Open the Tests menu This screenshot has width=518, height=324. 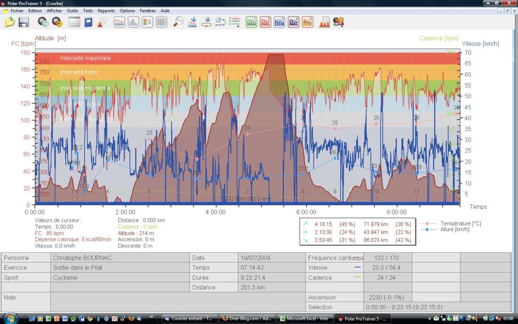point(88,11)
